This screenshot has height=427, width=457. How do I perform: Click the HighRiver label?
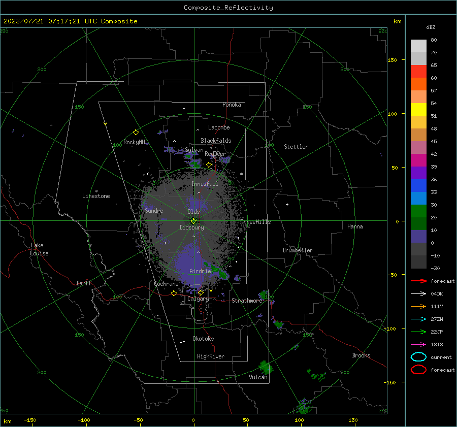click(x=211, y=356)
